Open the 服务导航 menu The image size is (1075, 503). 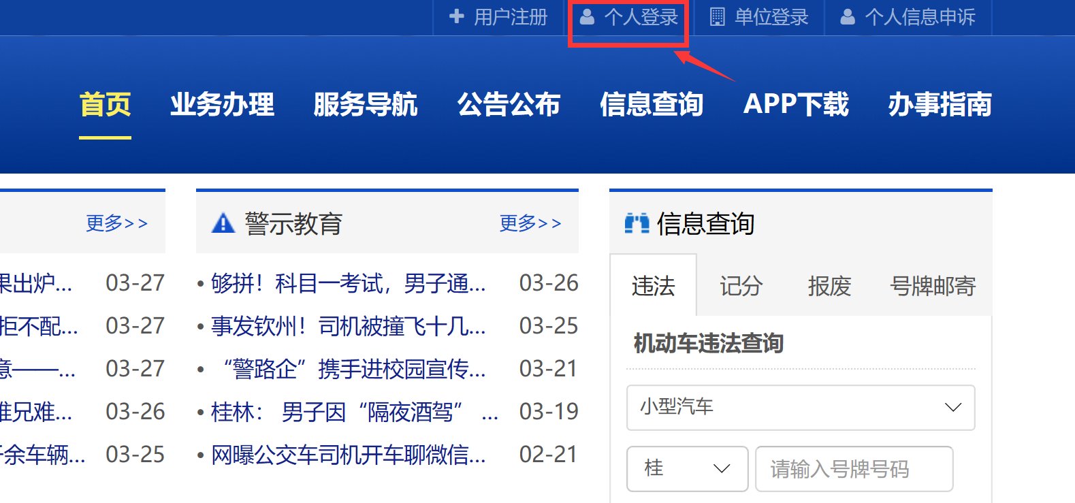[x=366, y=105]
